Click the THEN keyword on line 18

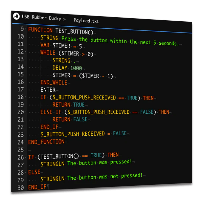(x=148, y=98)
